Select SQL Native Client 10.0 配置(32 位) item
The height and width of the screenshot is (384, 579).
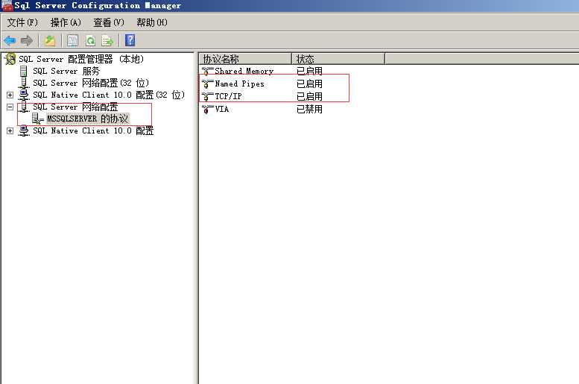[x=109, y=95]
